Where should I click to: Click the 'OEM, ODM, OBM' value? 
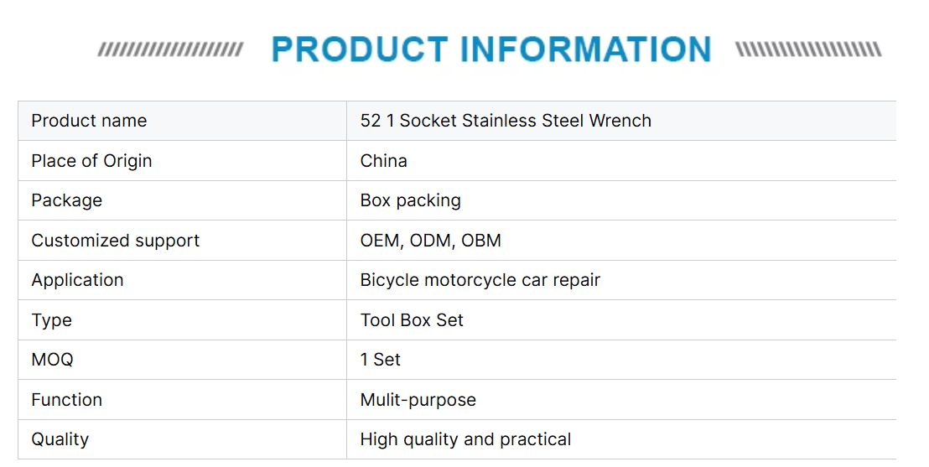tap(431, 241)
